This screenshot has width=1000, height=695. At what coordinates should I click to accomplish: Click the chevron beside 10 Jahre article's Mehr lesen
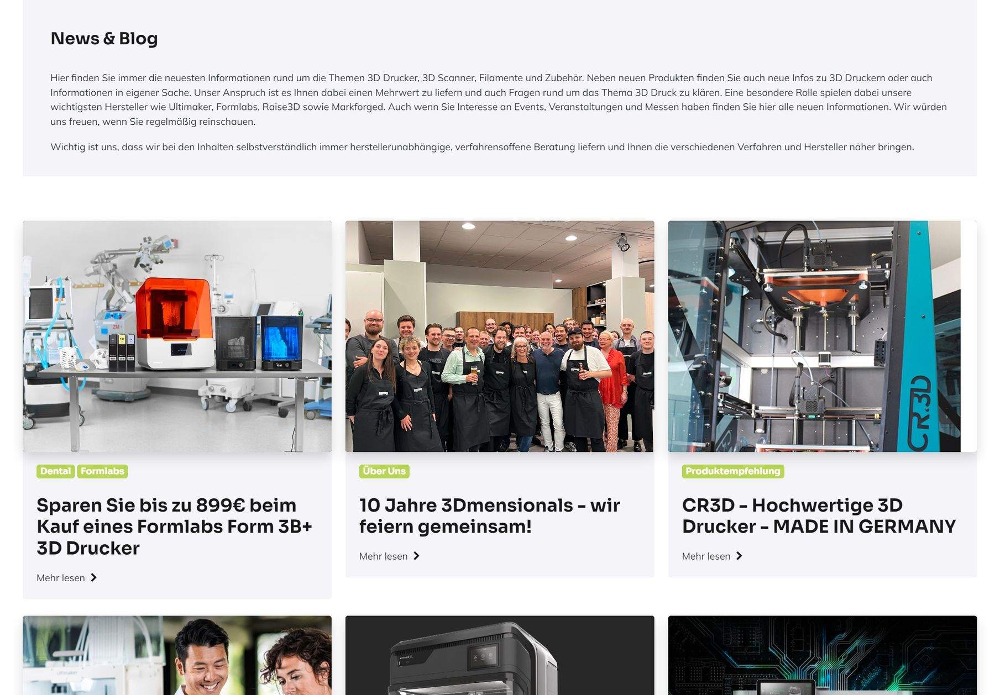(416, 556)
